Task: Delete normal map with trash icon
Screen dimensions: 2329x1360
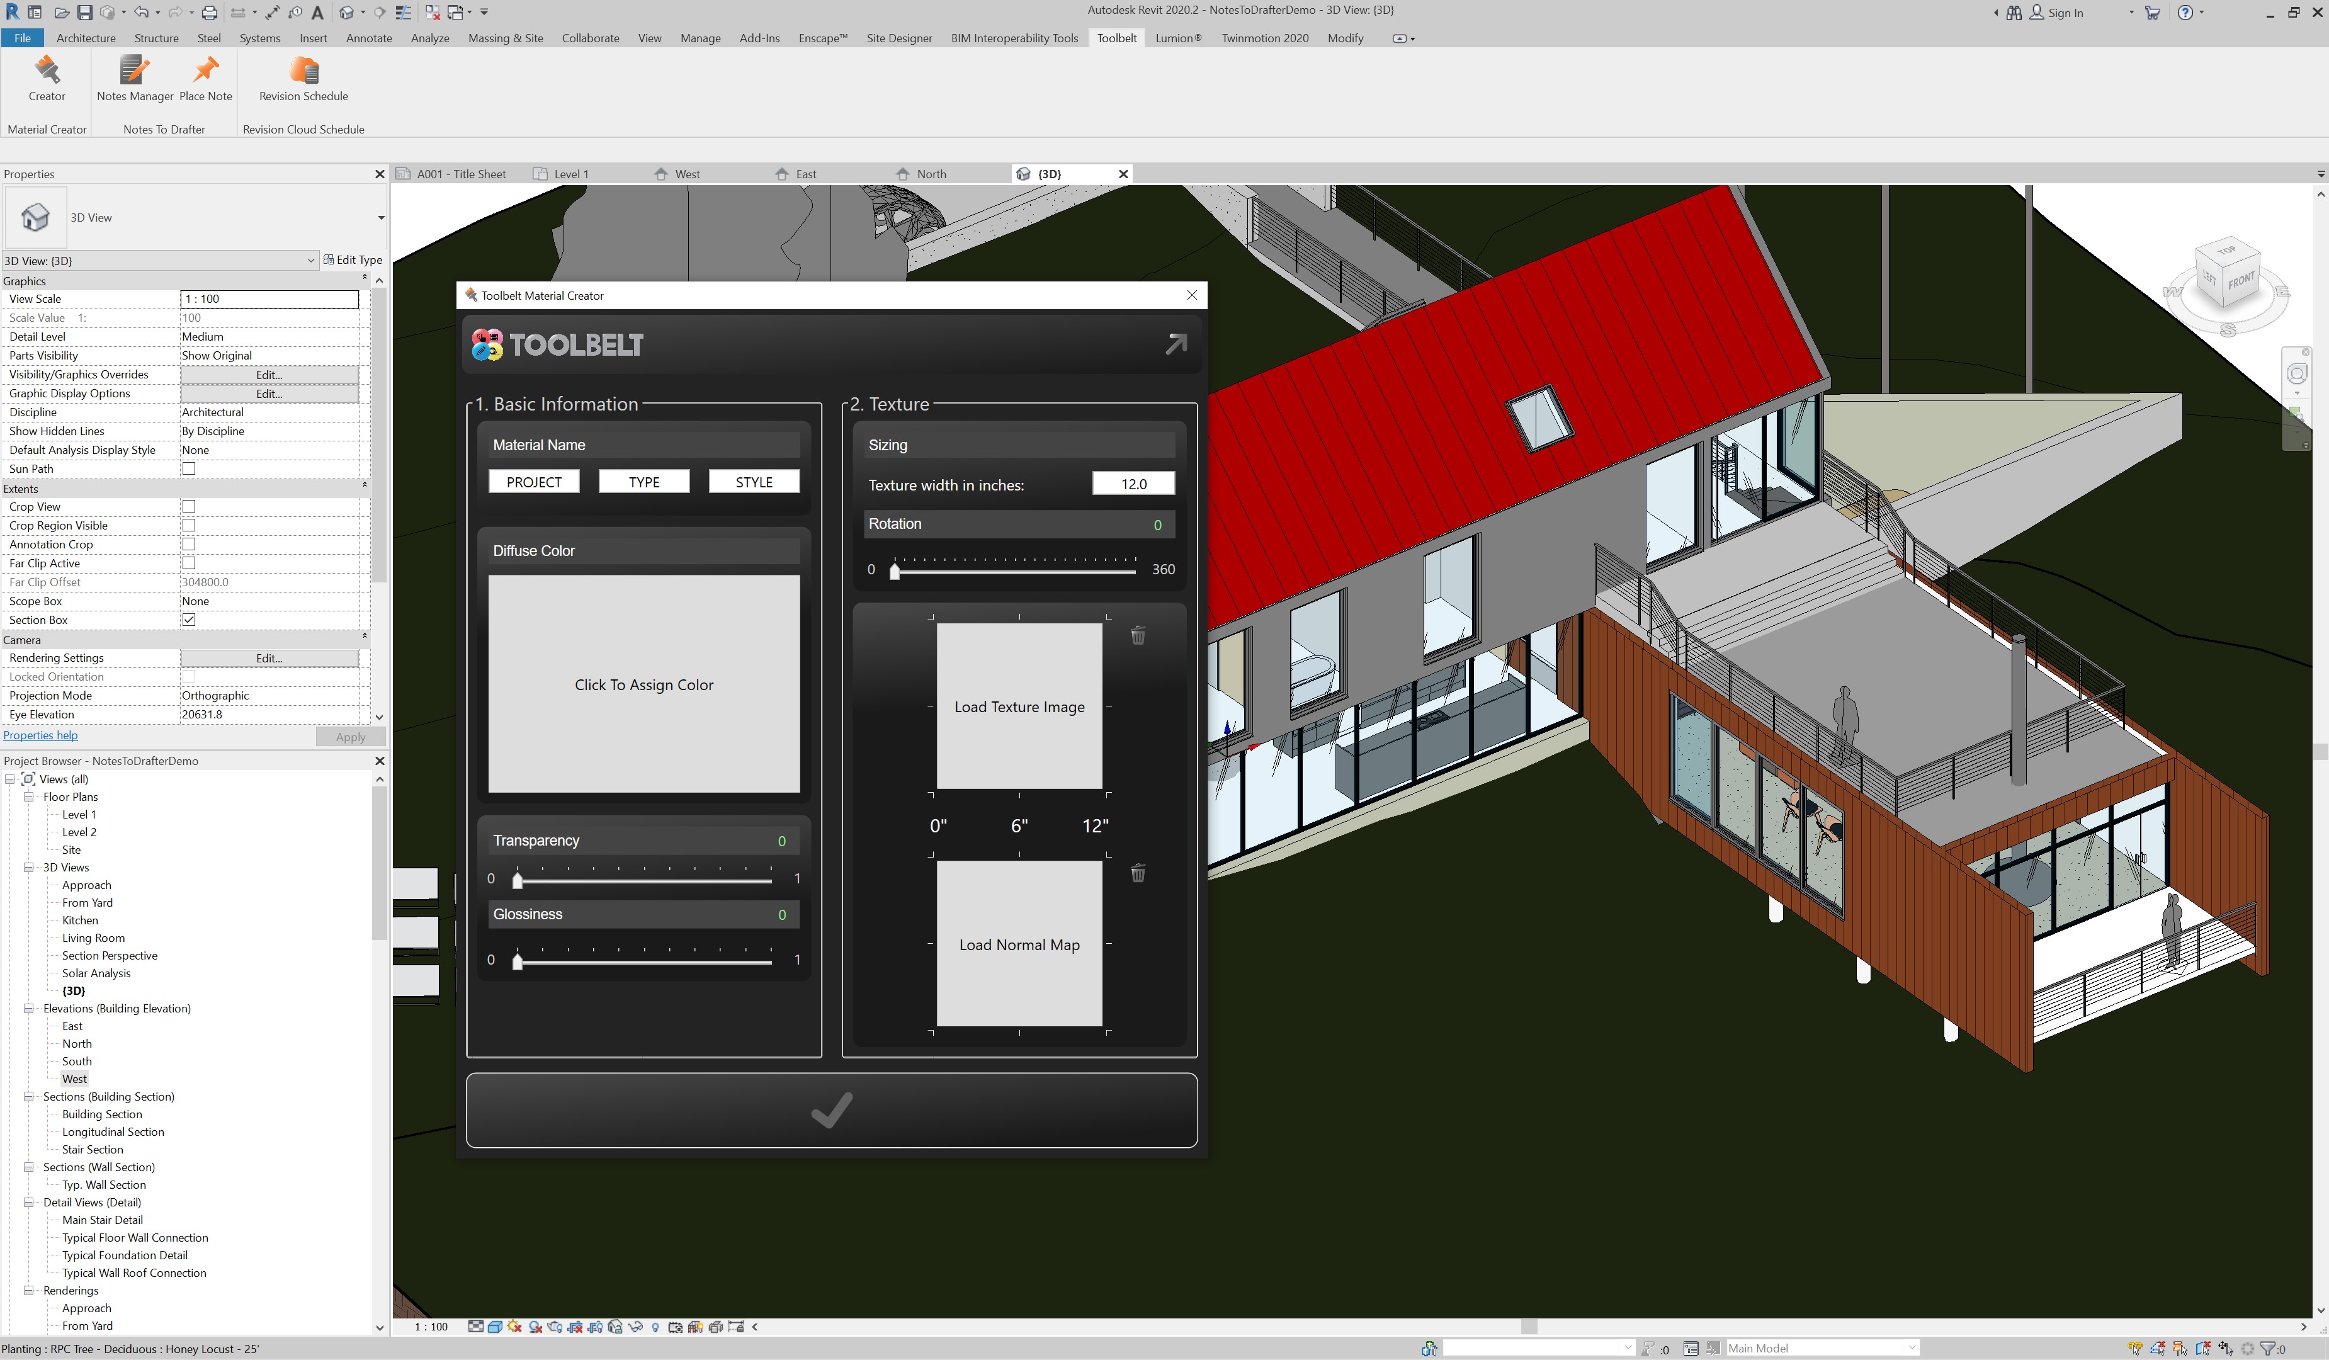Action: (1138, 873)
